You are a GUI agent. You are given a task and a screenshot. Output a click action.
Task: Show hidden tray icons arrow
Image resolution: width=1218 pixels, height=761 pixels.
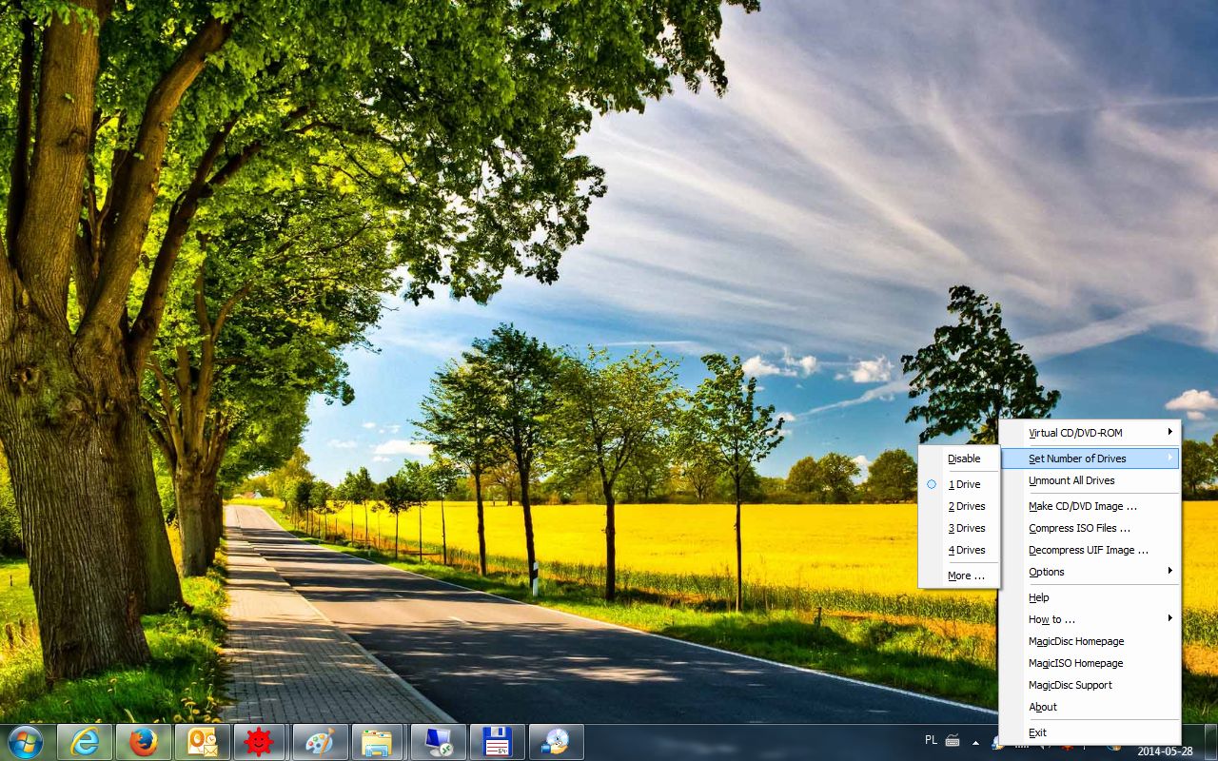(974, 742)
